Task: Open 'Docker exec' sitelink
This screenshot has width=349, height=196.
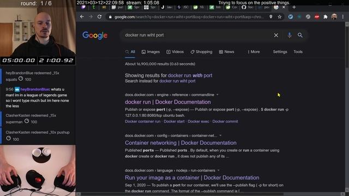Action: [198, 121]
